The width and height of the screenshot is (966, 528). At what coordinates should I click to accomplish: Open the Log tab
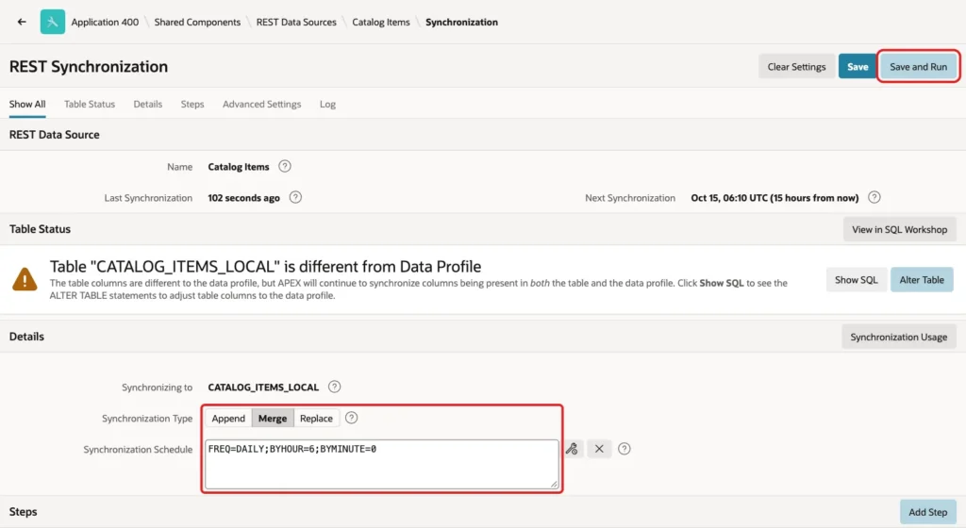point(327,104)
